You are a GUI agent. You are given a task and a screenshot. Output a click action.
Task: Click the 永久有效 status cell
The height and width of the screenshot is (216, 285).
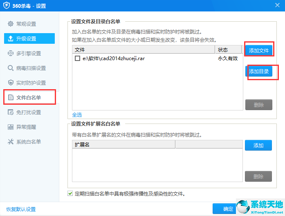tap(228, 59)
